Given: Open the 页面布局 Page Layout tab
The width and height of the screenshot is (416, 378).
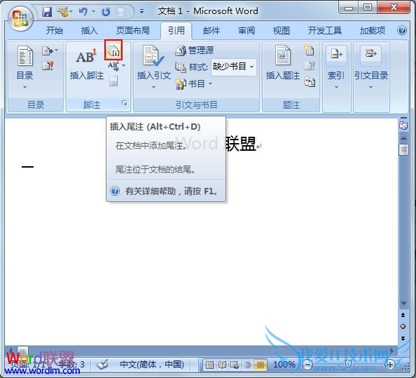Looking at the screenshot, I should coord(133,31).
